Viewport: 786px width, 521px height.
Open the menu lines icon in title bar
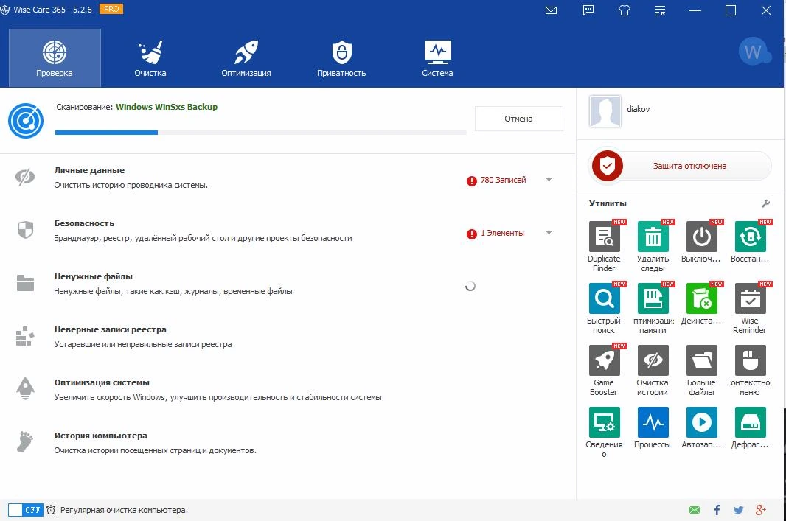tap(660, 10)
